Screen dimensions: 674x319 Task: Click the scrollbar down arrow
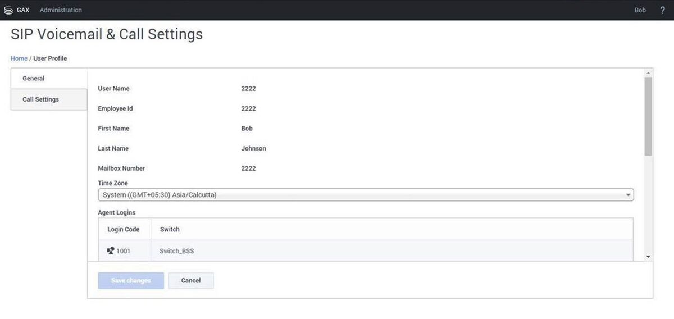click(649, 256)
